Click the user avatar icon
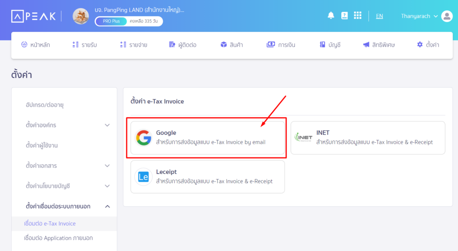 [x=447, y=16]
